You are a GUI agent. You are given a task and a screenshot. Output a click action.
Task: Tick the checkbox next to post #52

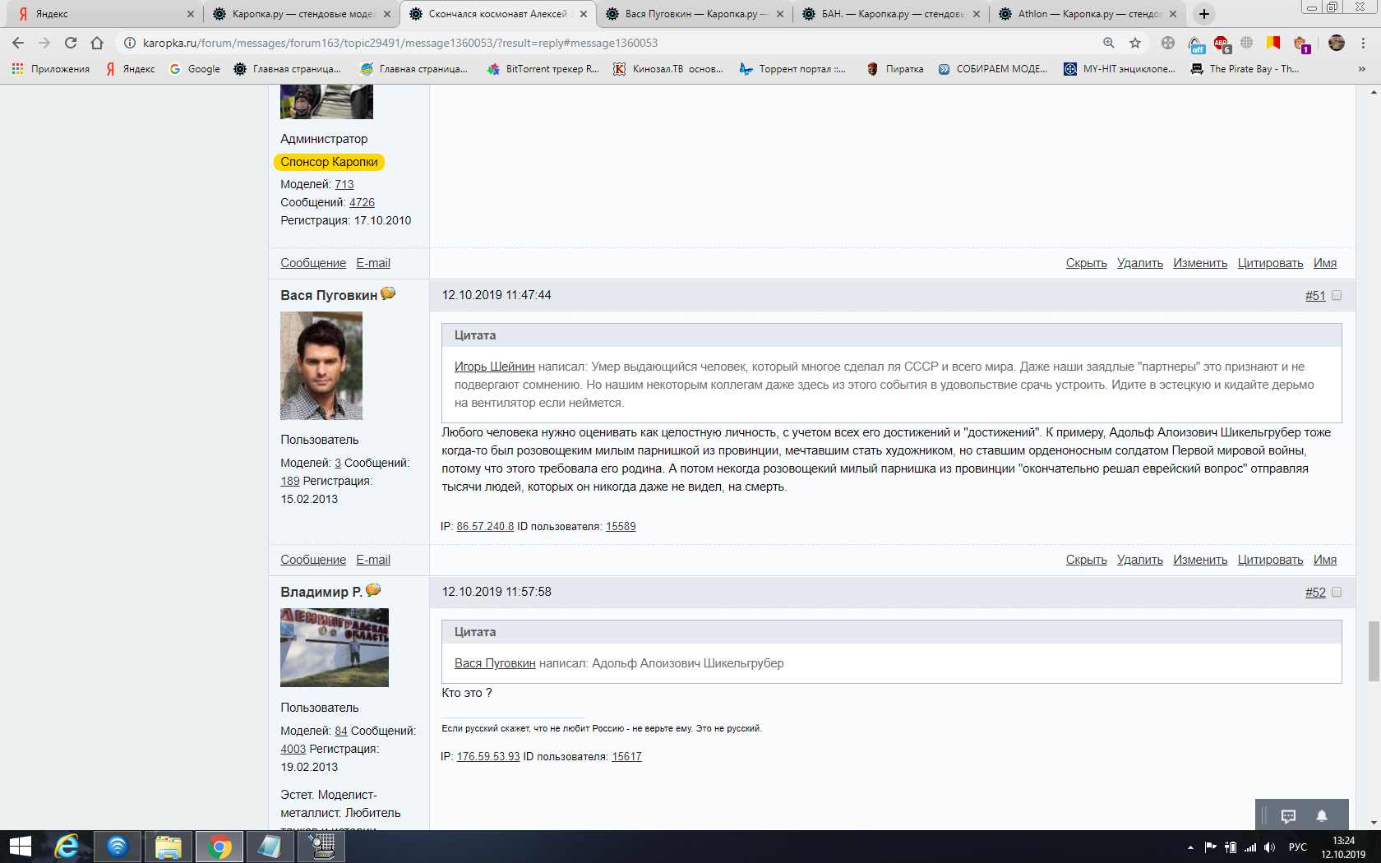1337,593
